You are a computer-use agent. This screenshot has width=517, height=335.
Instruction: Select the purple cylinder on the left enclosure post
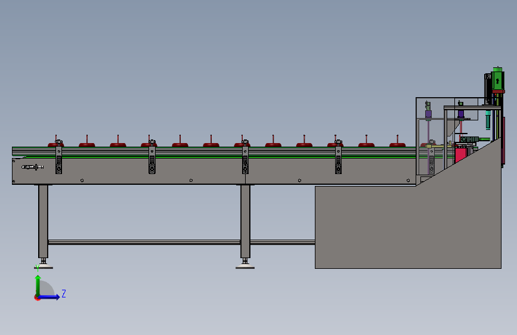coord(428,114)
